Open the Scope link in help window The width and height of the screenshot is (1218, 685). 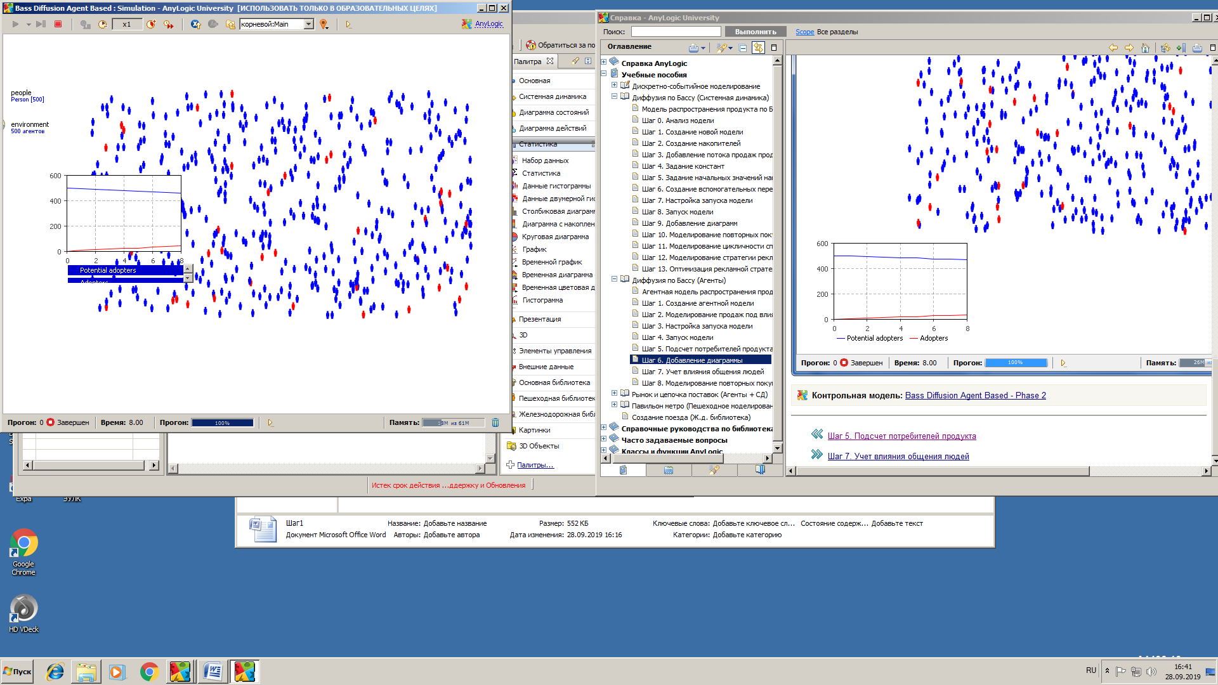tap(804, 32)
